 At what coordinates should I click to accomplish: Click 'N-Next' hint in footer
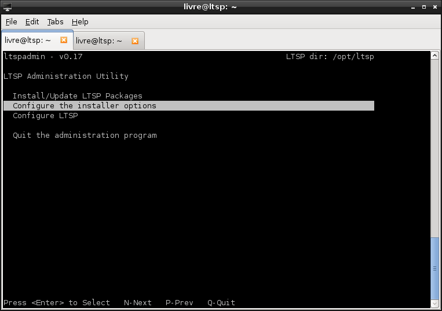[x=138, y=302]
